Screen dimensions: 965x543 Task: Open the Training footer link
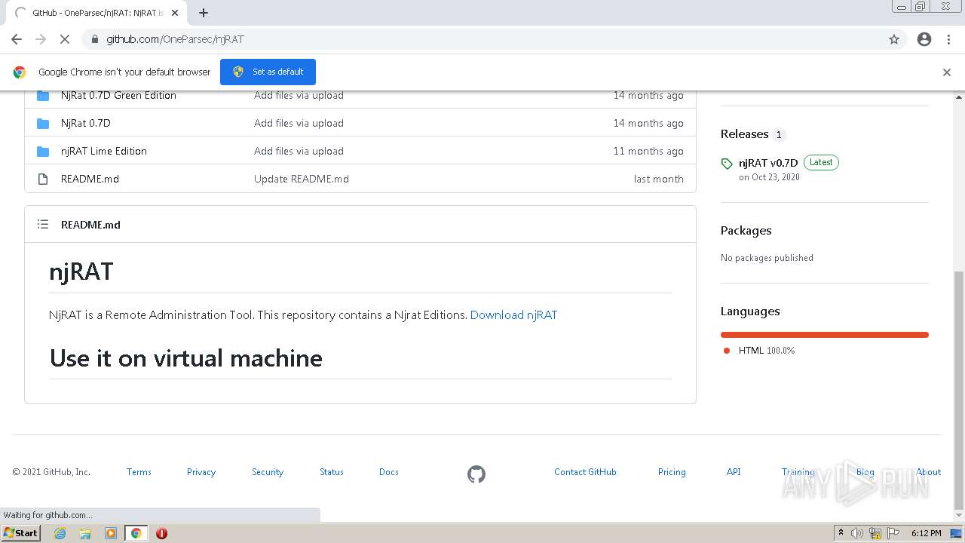(798, 472)
